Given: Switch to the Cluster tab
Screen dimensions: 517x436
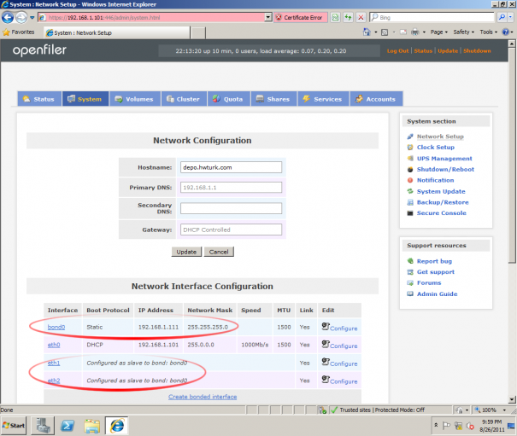Looking at the screenshot, I should 184,99.
